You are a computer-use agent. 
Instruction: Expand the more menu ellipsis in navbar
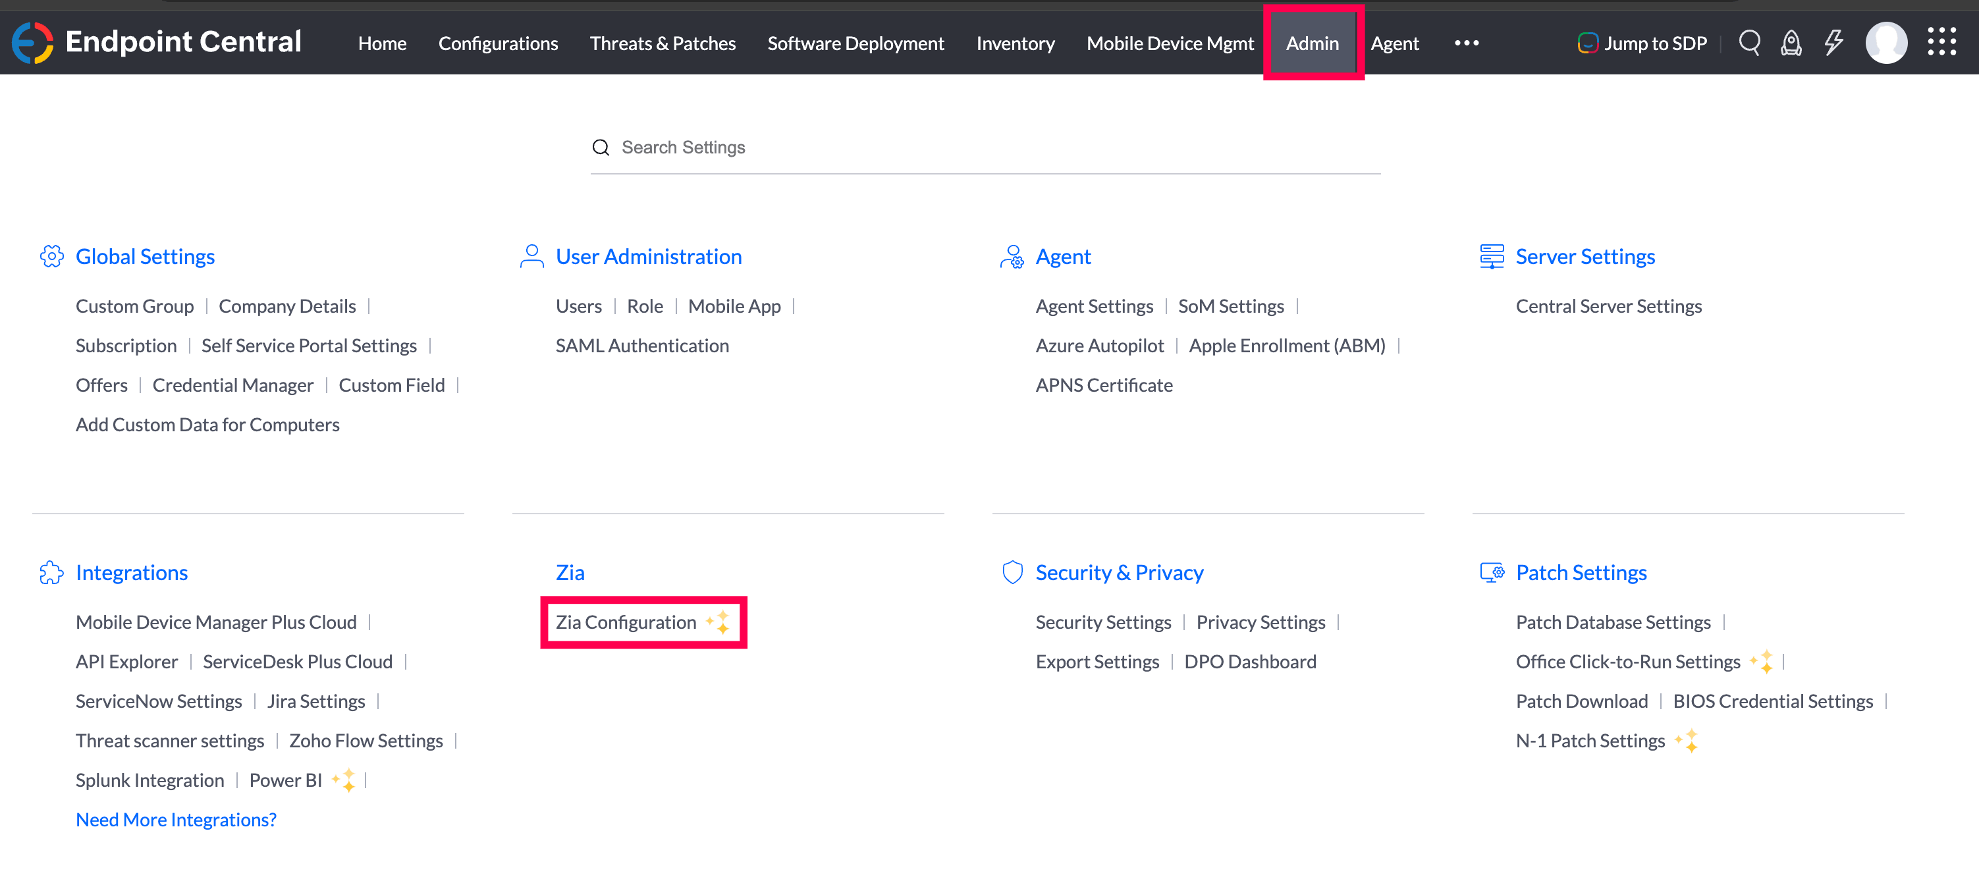click(1466, 43)
